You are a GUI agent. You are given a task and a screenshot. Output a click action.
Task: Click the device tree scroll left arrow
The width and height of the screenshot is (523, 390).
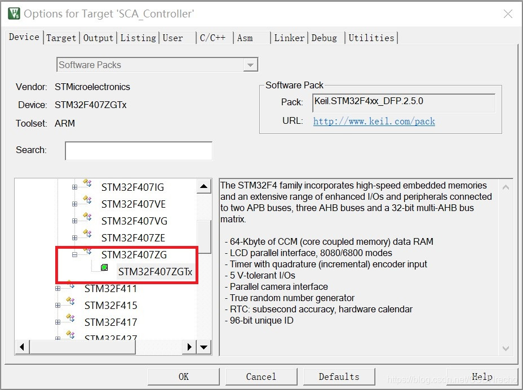pos(23,347)
